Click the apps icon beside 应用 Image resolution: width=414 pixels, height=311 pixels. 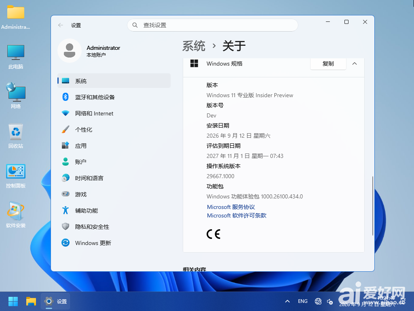tap(65, 145)
